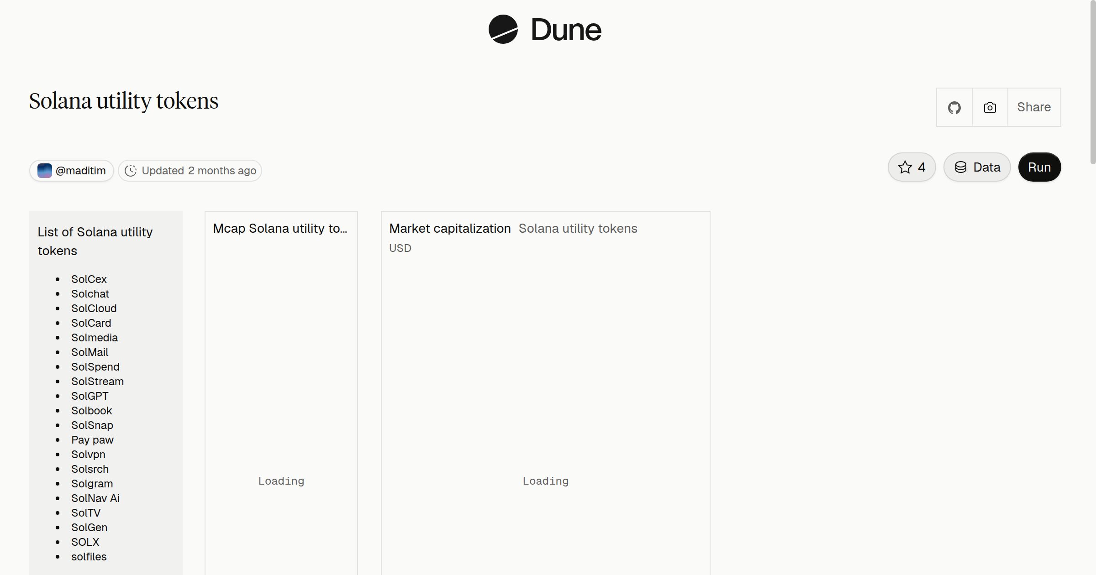The image size is (1096, 575).
Task: Select SolTV in the token list
Action: [86, 513]
